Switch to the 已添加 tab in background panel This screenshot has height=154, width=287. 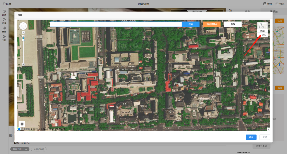coord(274,11)
